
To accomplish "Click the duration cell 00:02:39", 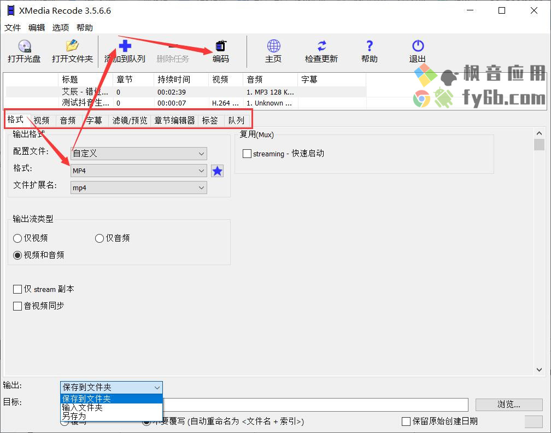I will coord(172,92).
